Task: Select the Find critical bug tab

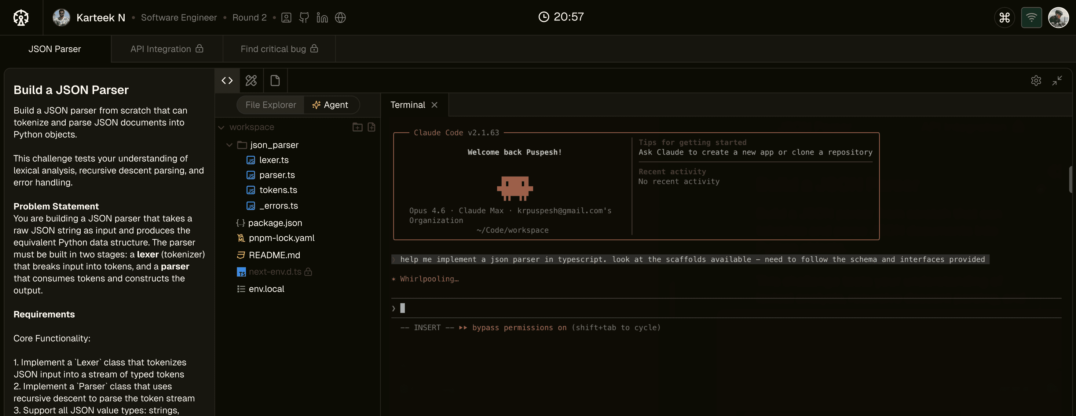Action: tap(279, 49)
